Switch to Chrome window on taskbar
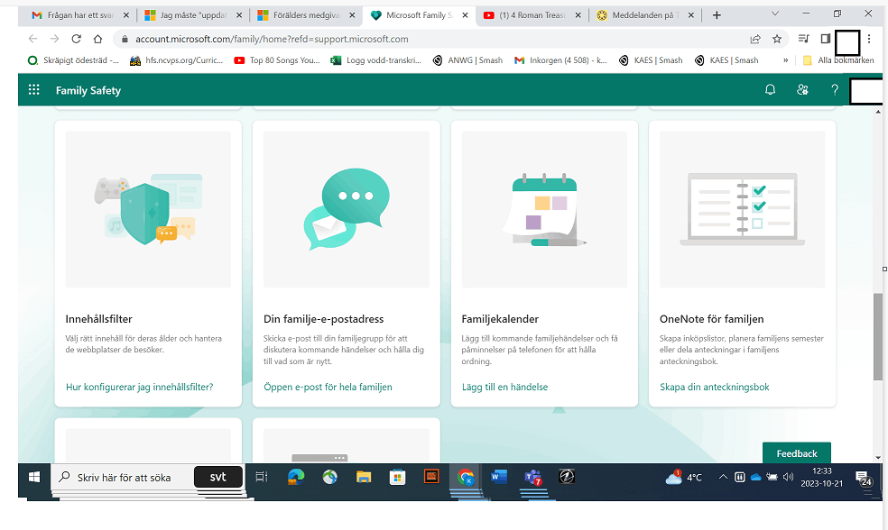 click(x=466, y=478)
